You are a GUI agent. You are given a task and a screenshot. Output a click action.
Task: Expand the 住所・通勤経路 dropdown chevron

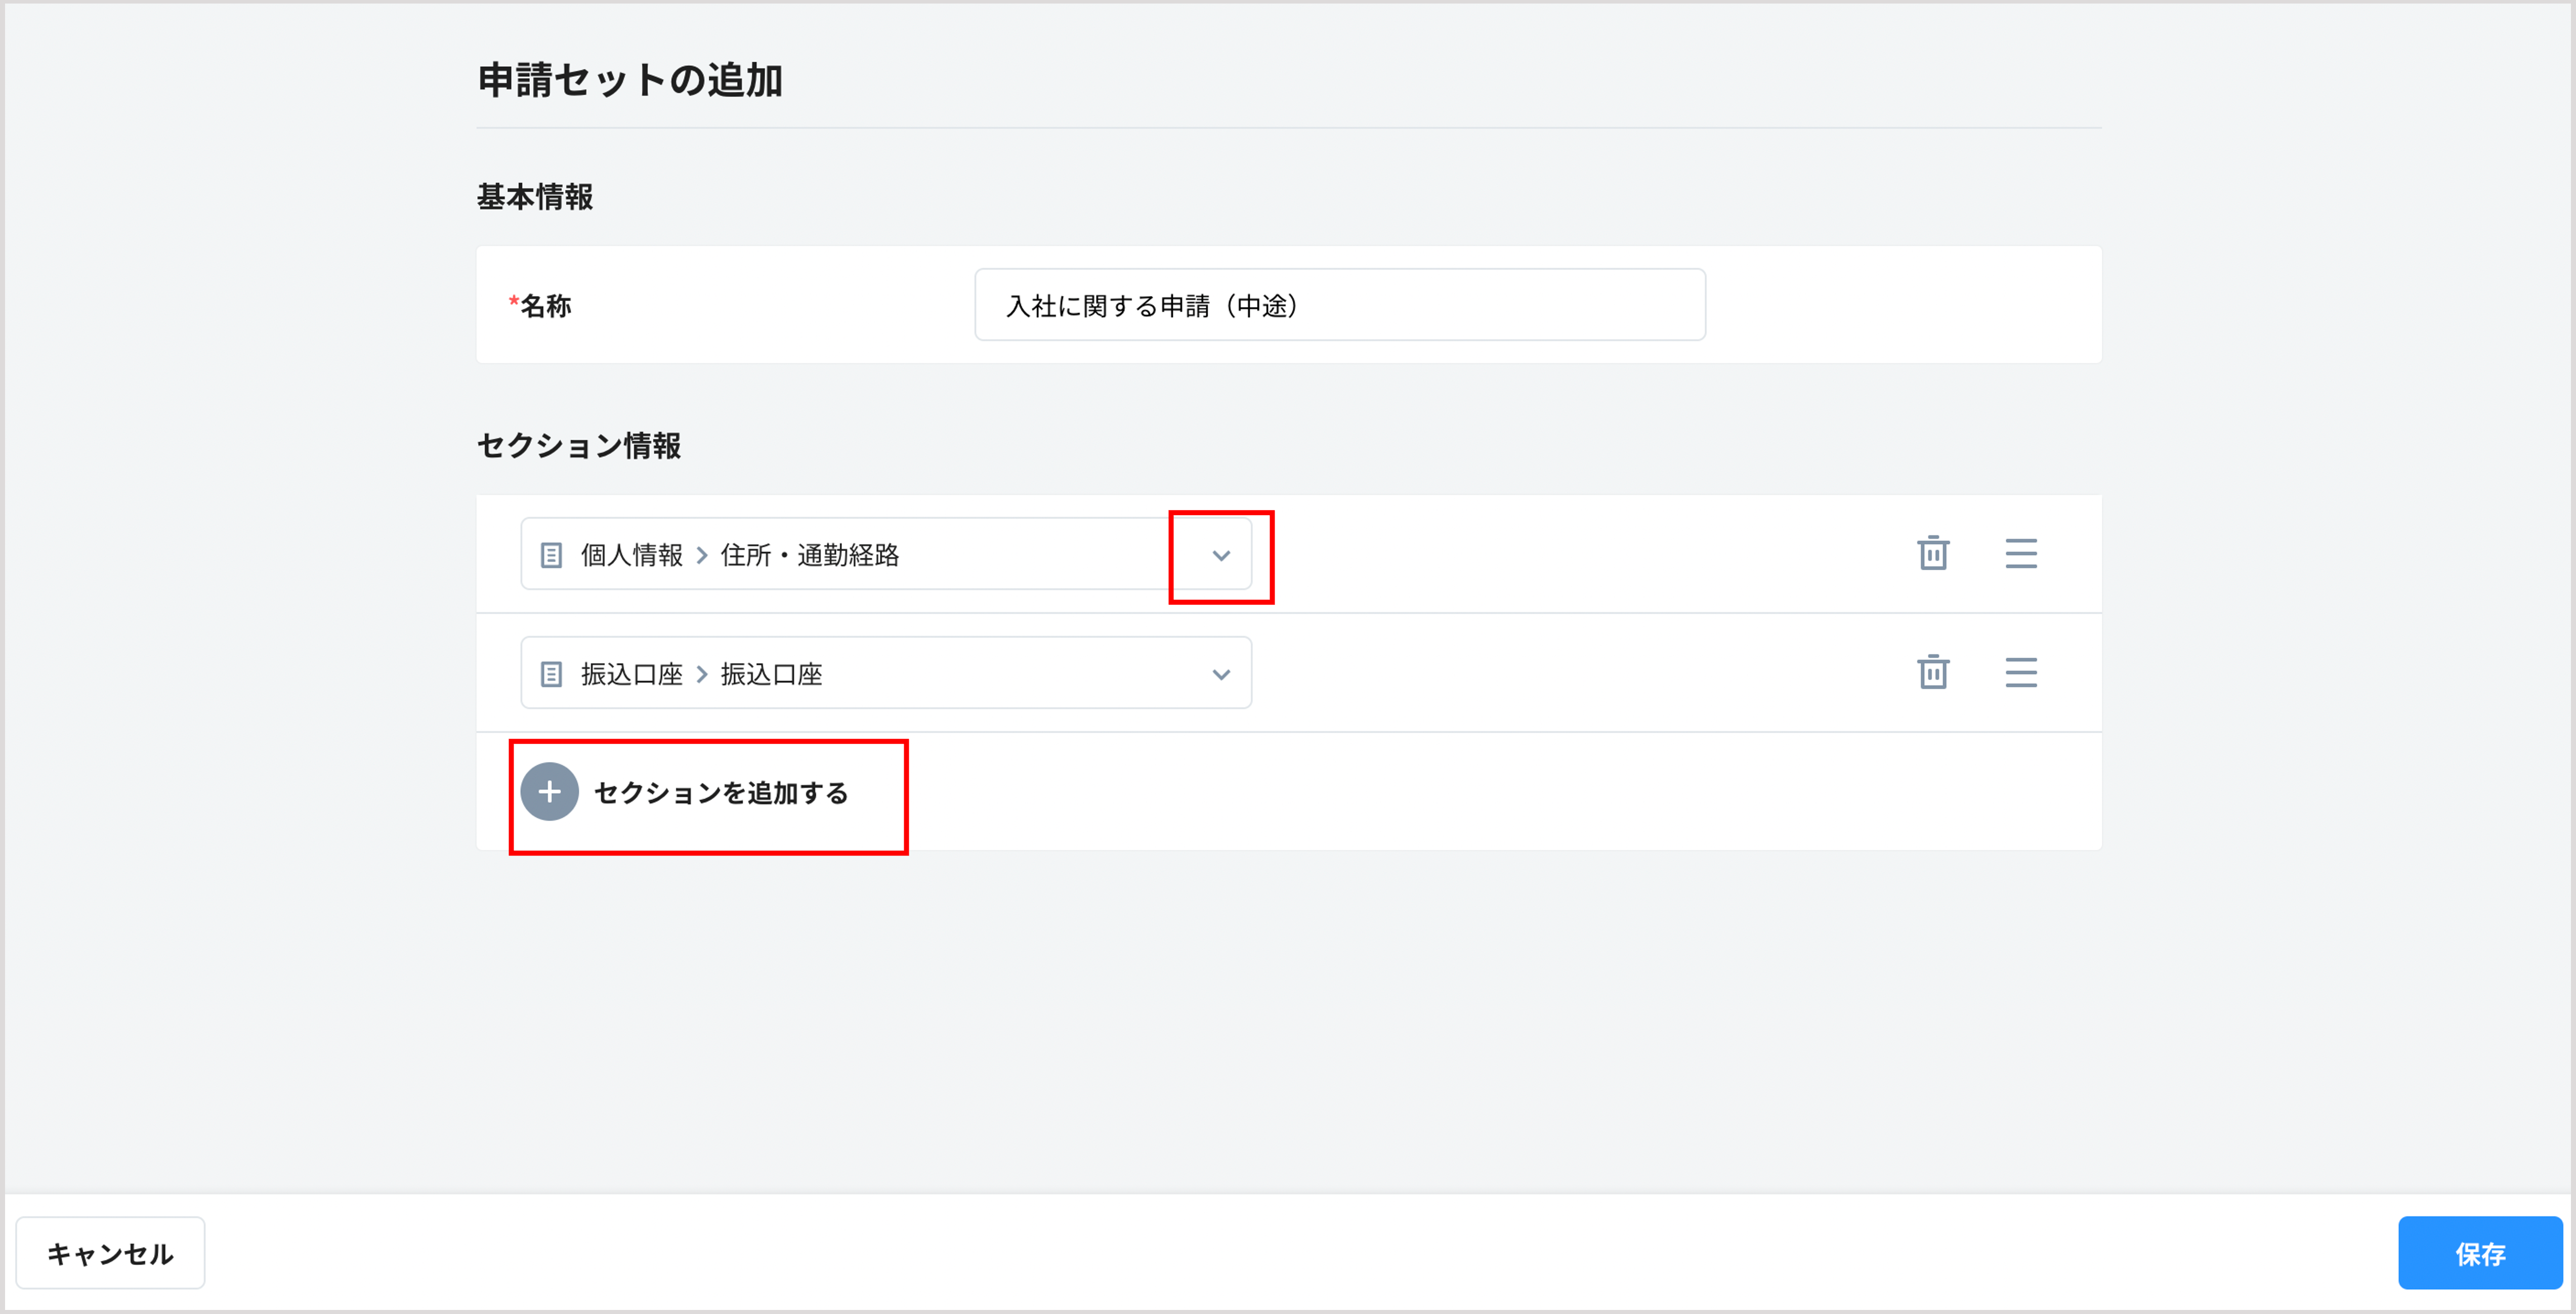(x=1220, y=556)
